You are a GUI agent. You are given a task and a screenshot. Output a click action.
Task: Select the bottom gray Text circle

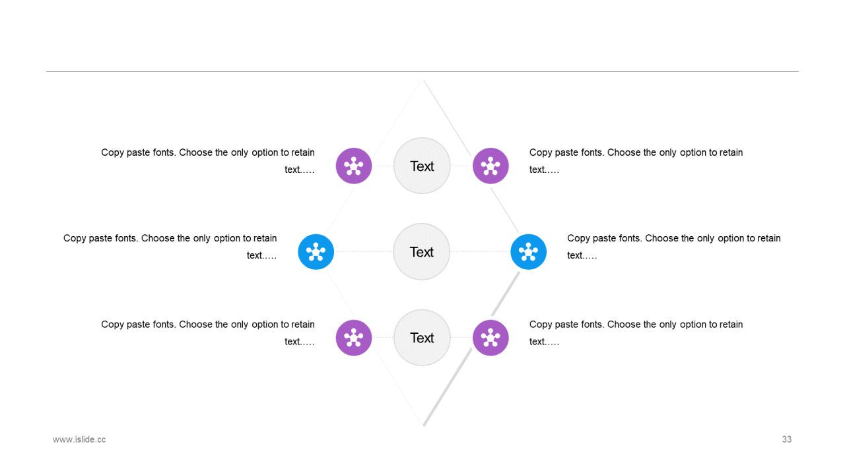422,338
